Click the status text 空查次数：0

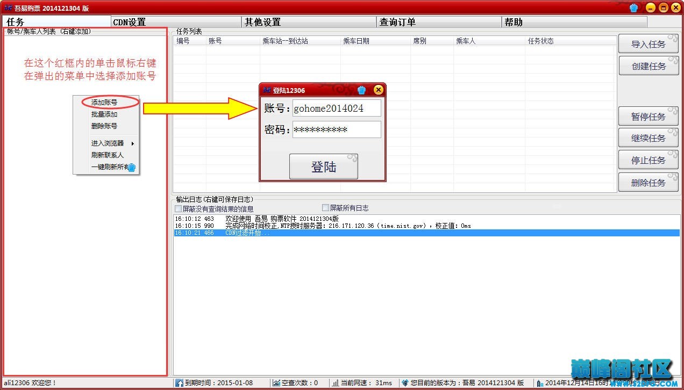[x=300, y=383]
